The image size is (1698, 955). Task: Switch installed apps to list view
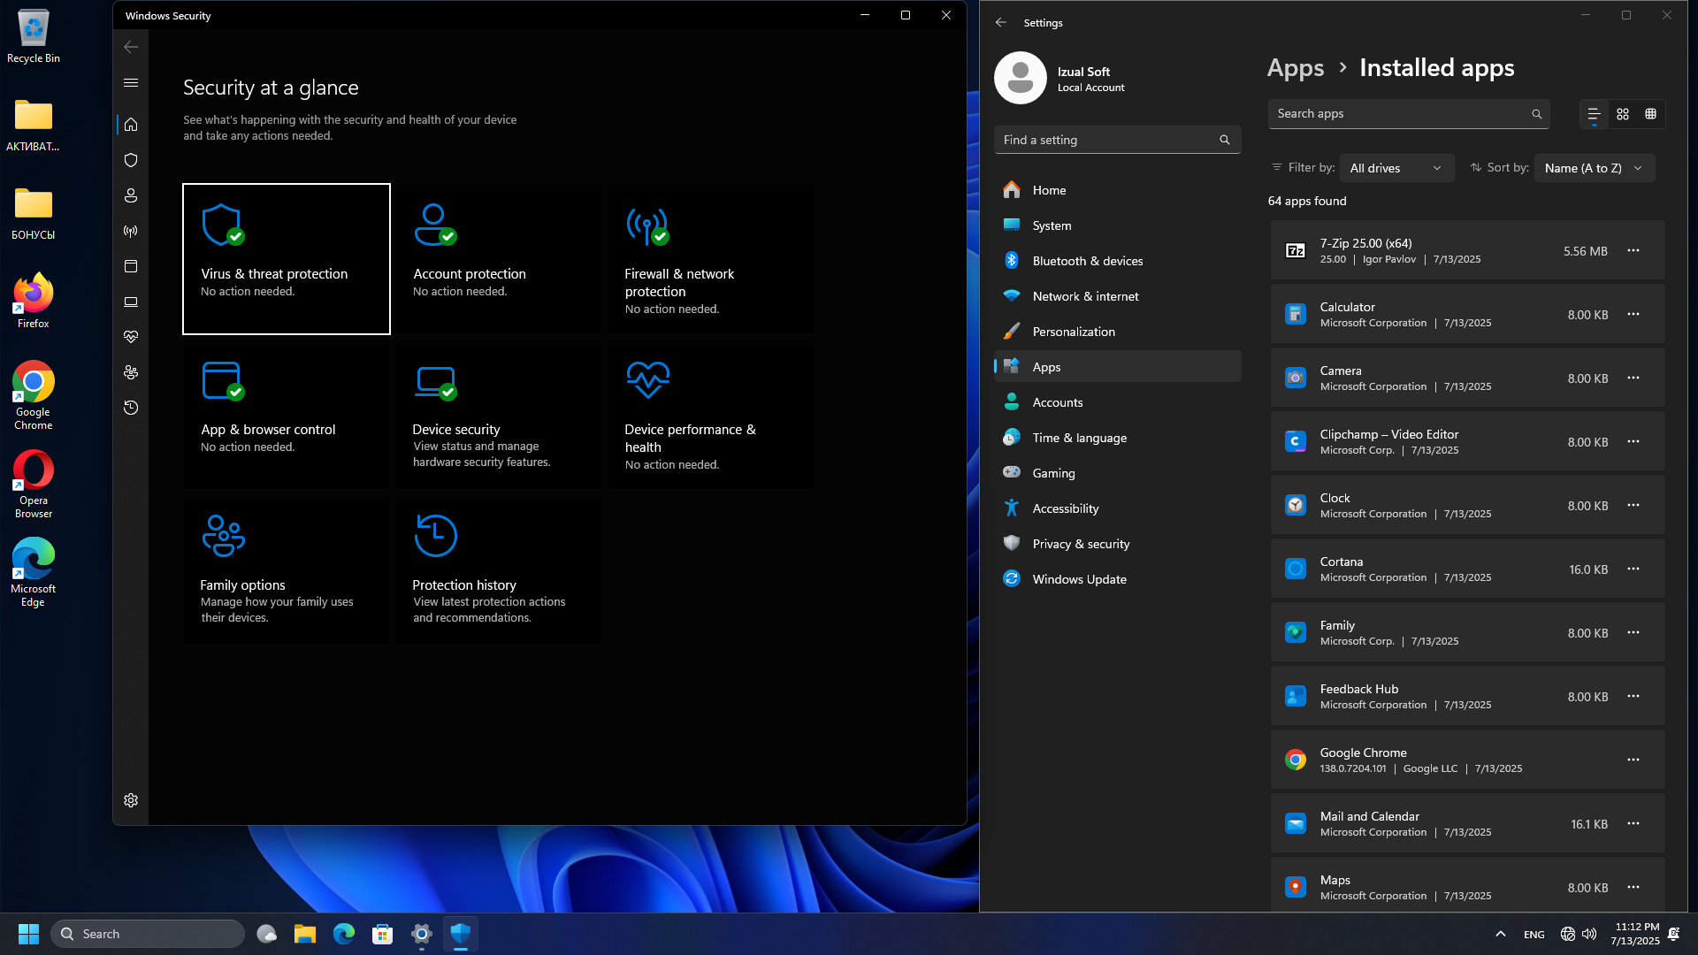(1594, 114)
